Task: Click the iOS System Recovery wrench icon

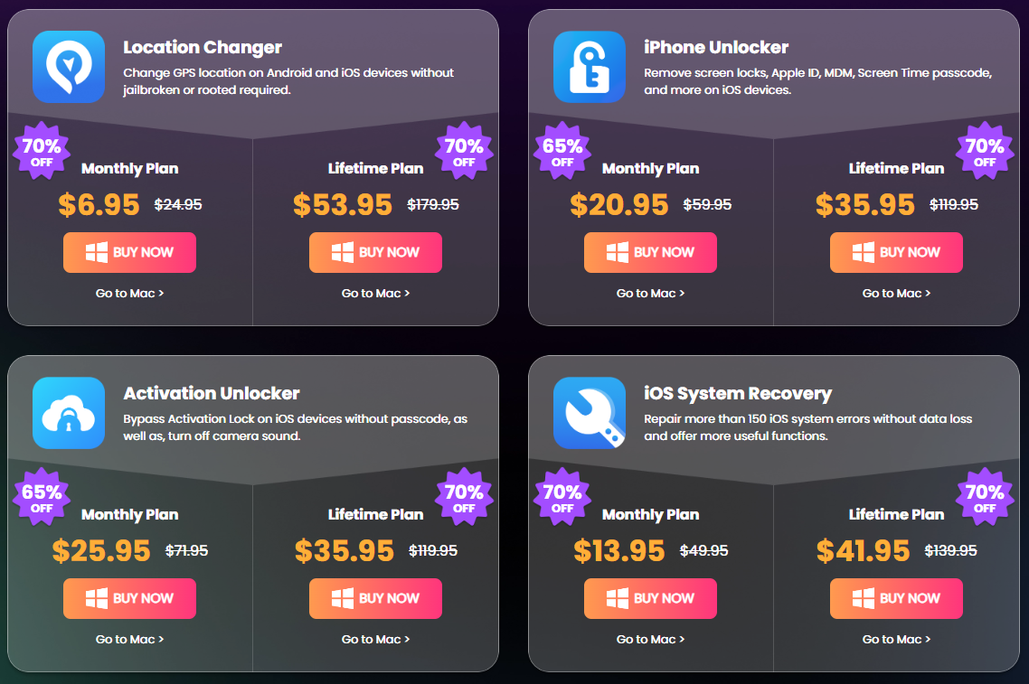Action: click(590, 413)
